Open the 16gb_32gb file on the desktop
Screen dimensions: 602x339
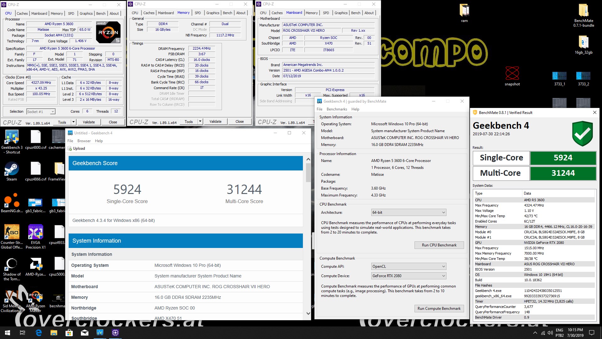pos(584,45)
